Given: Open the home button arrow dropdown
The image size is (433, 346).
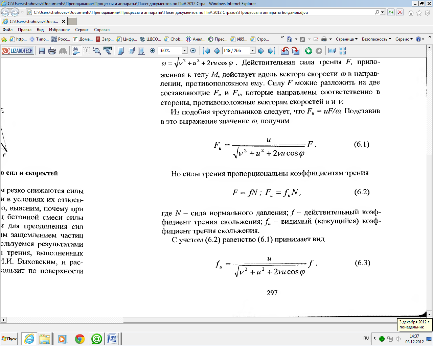Looking at the screenshot, I should (296, 39).
